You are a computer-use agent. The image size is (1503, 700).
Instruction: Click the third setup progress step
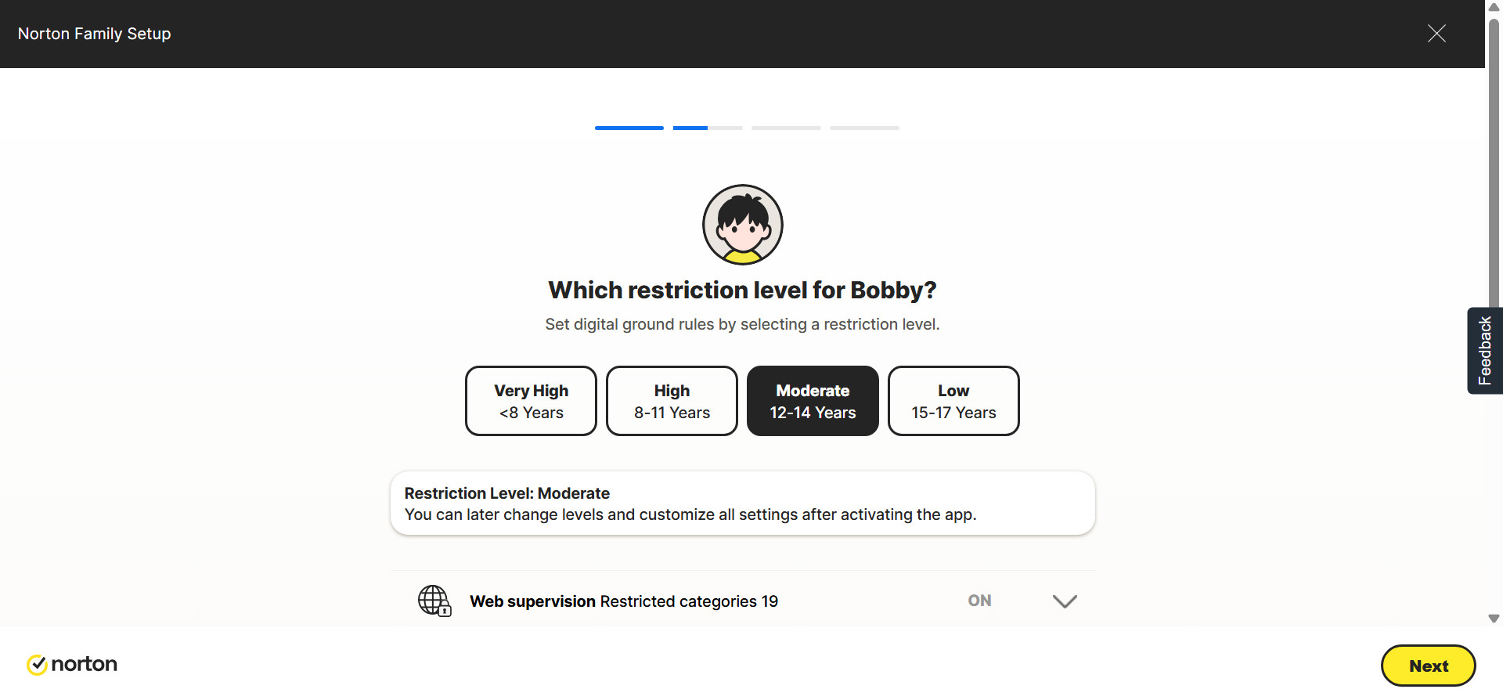[786, 128]
